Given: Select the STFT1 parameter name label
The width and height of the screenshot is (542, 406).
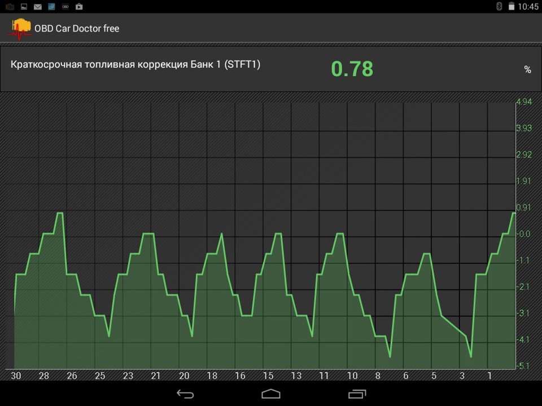Looking at the screenshot, I should (x=135, y=64).
